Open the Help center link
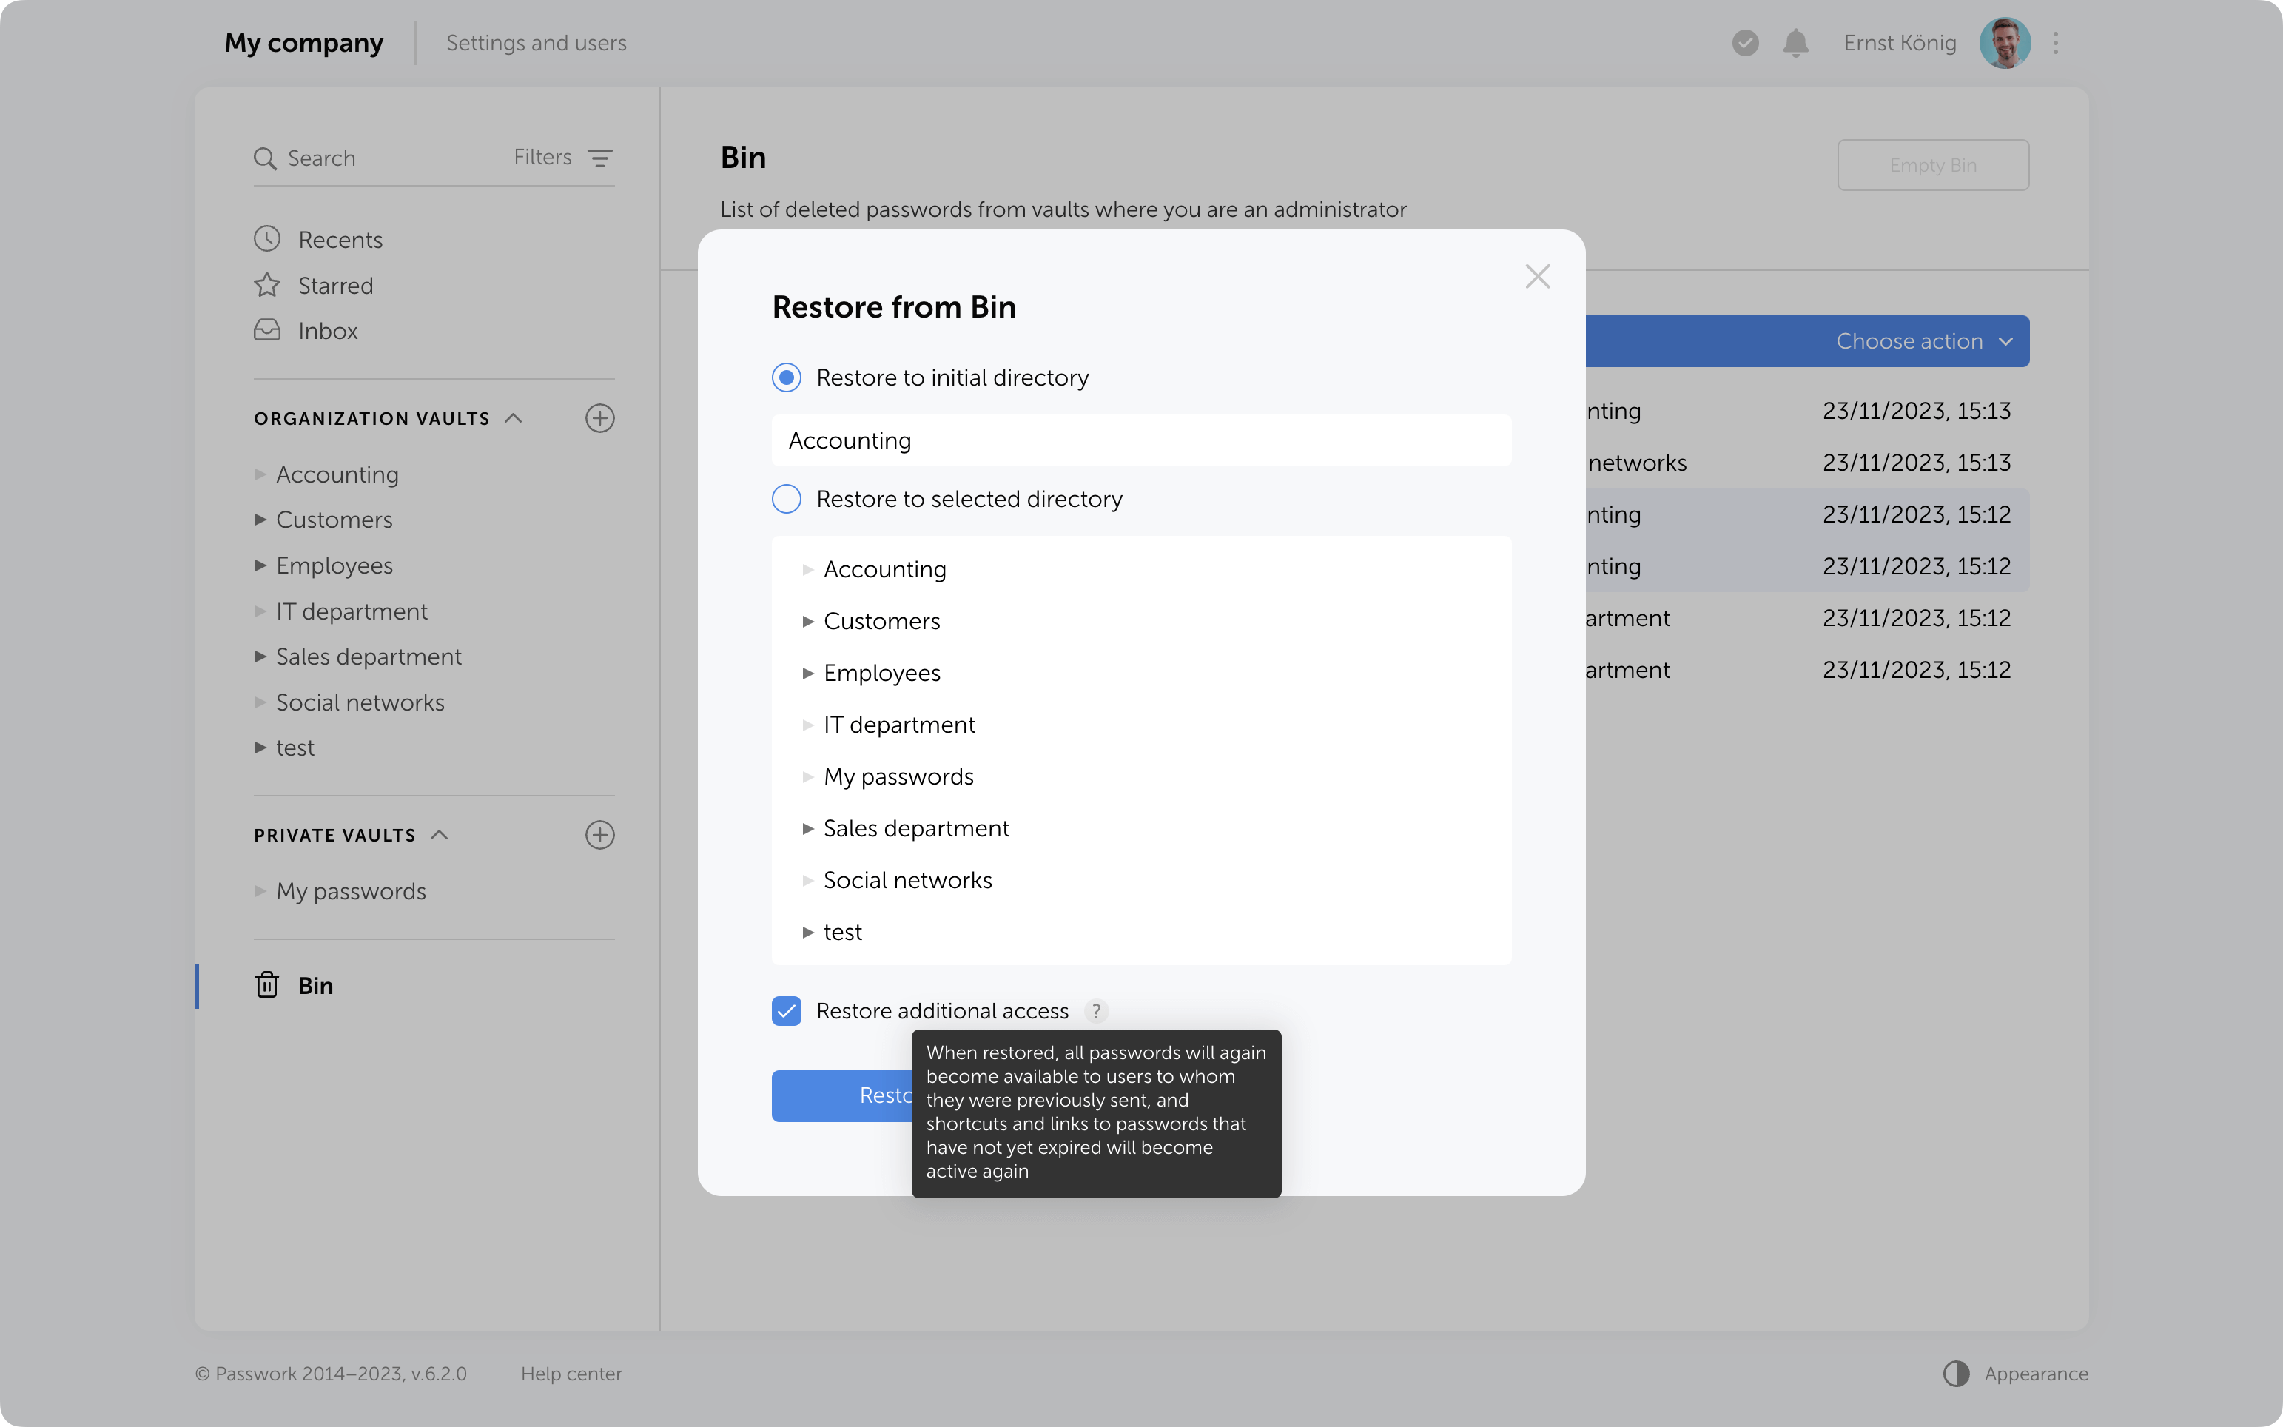2283x1427 pixels. [x=571, y=1373]
